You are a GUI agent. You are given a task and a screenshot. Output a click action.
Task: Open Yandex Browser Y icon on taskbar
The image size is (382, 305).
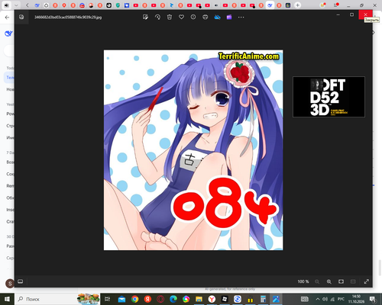(212, 299)
